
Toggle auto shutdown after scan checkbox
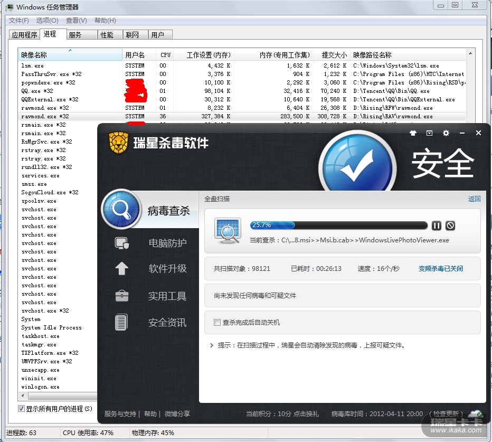pyautogui.click(x=217, y=323)
